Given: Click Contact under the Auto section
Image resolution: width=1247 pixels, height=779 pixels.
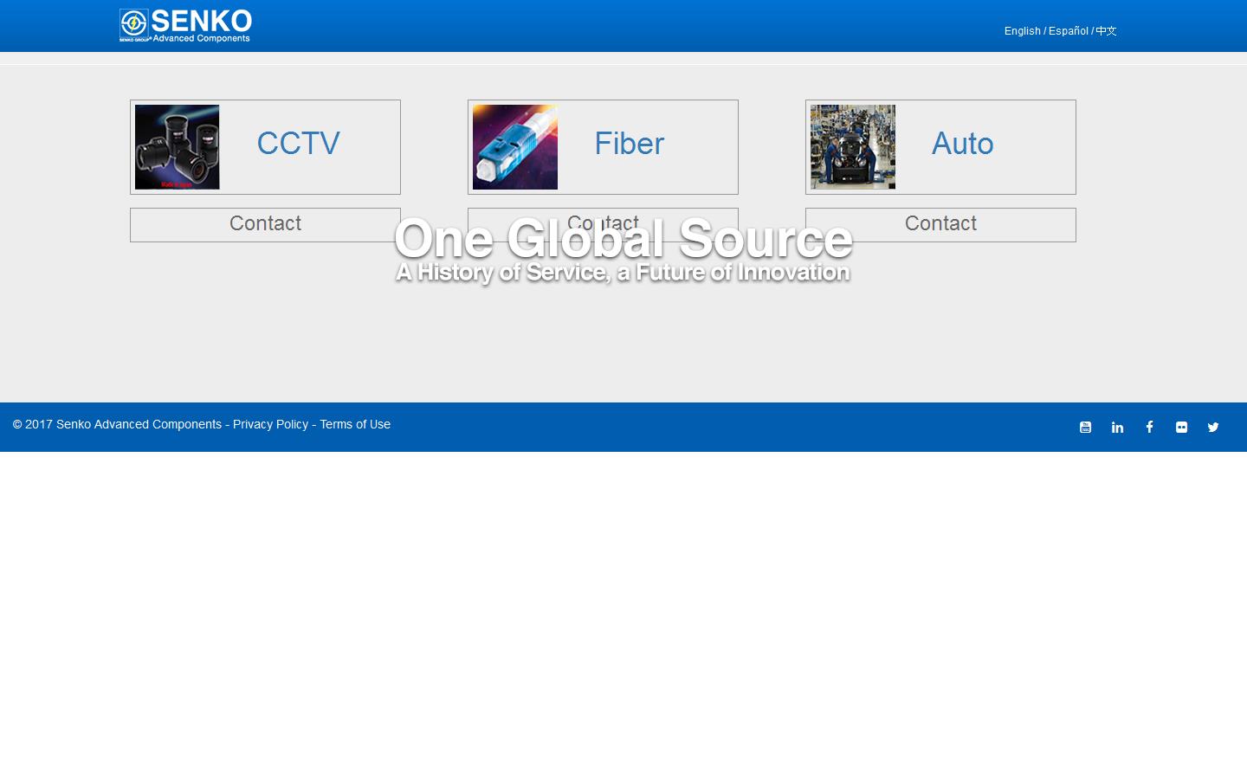Looking at the screenshot, I should (x=940, y=224).
